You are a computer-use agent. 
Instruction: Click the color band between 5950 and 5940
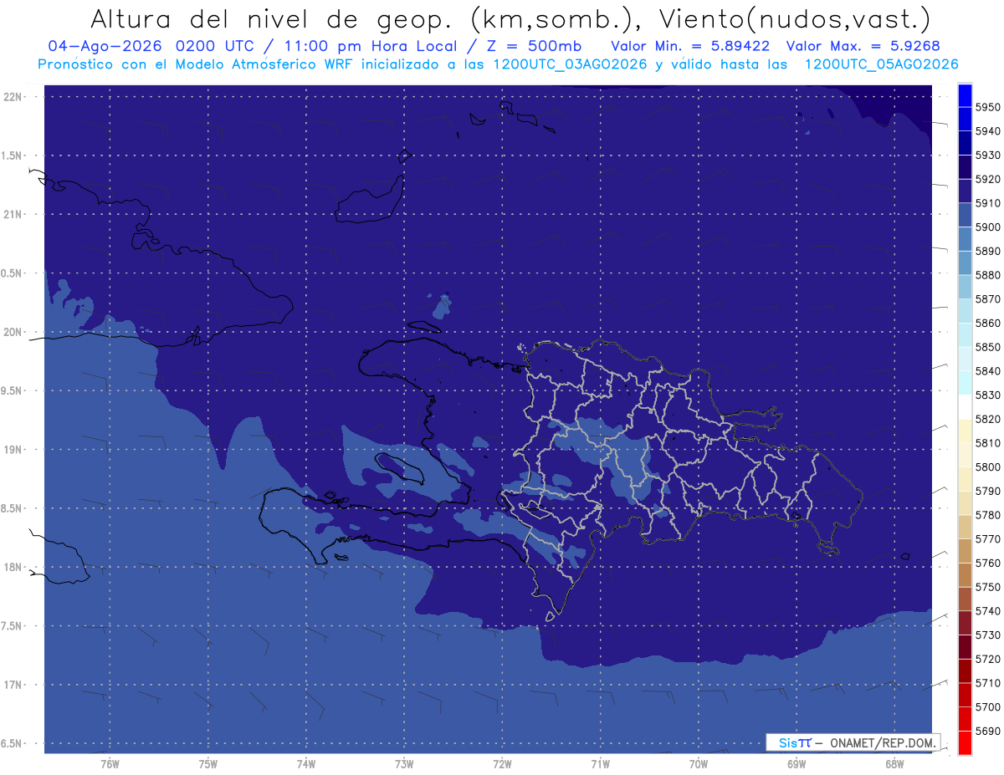[x=964, y=120]
